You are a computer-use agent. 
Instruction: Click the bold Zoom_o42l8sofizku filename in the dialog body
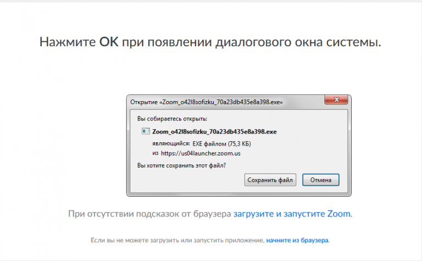[x=214, y=132]
